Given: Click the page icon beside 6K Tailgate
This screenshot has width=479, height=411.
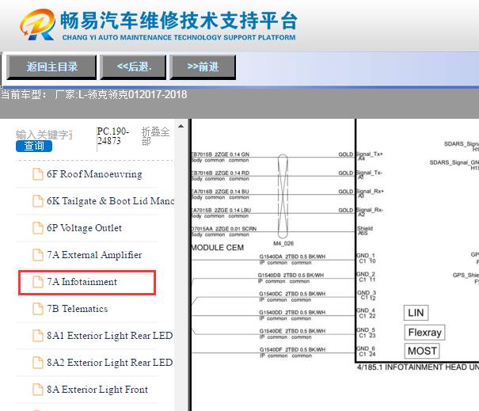Looking at the screenshot, I should pos(38,201).
